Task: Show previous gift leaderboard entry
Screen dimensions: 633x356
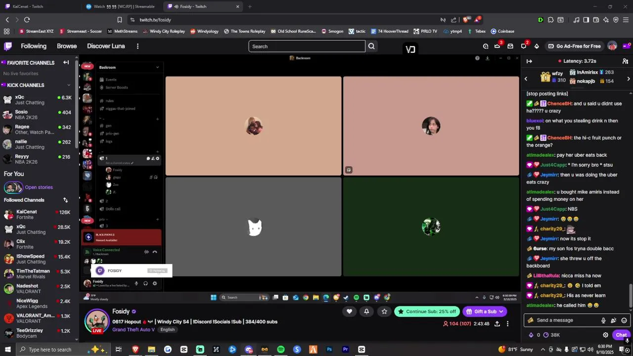Action: tap(526, 79)
